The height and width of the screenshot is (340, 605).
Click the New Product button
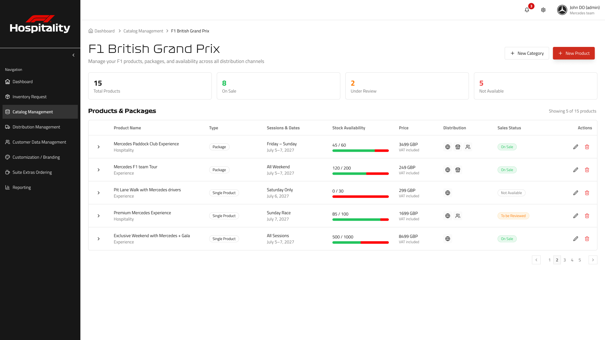click(x=574, y=53)
